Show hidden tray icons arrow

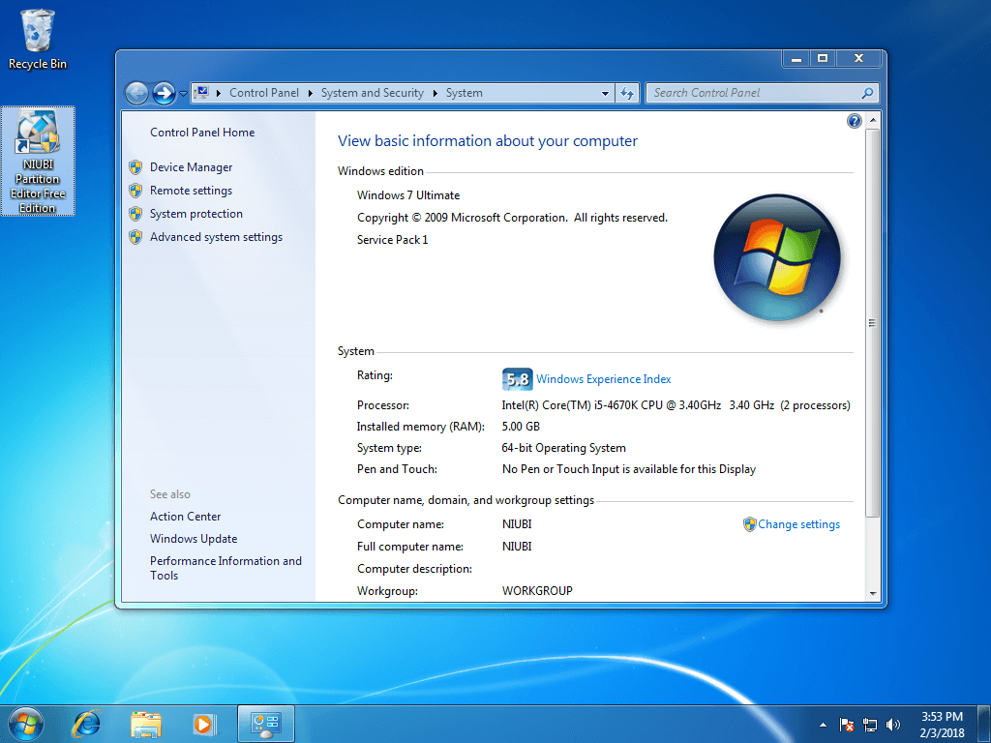(x=823, y=725)
